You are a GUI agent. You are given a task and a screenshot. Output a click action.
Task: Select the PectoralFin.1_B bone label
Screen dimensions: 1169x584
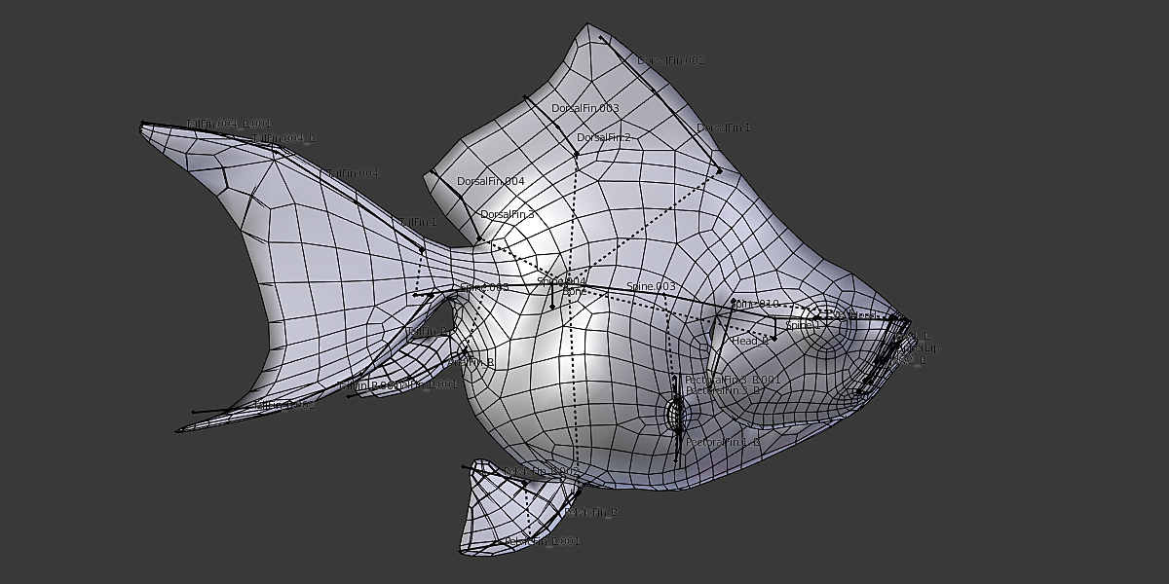pos(723,443)
